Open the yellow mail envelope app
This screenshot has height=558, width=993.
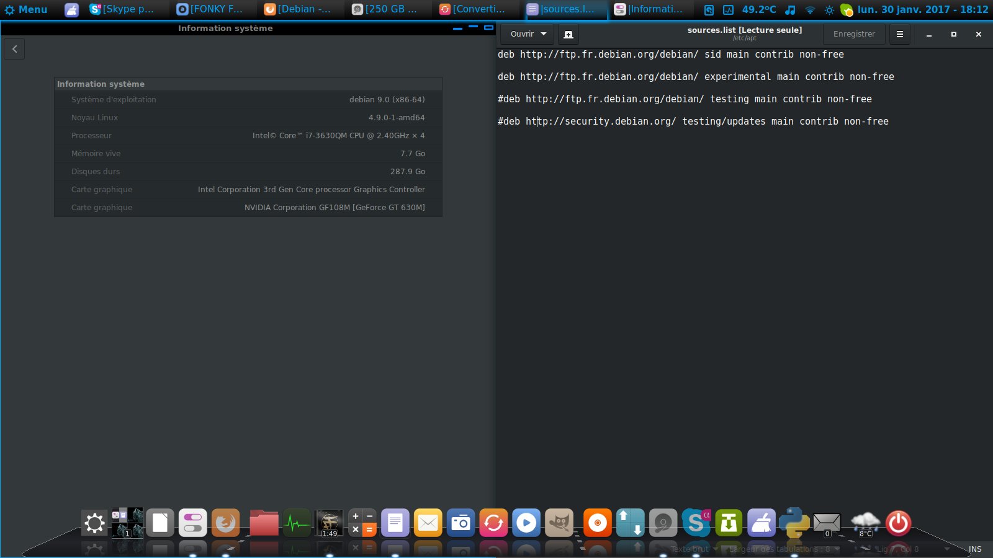tap(428, 523)
